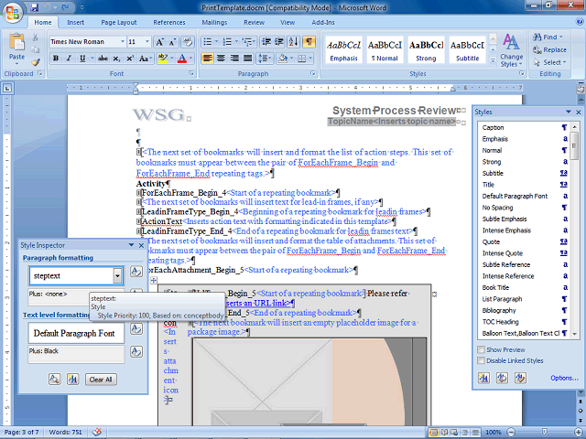Open the Change Case dropdown
Viewport: 586px width, 439px height.
coord(145,59)
